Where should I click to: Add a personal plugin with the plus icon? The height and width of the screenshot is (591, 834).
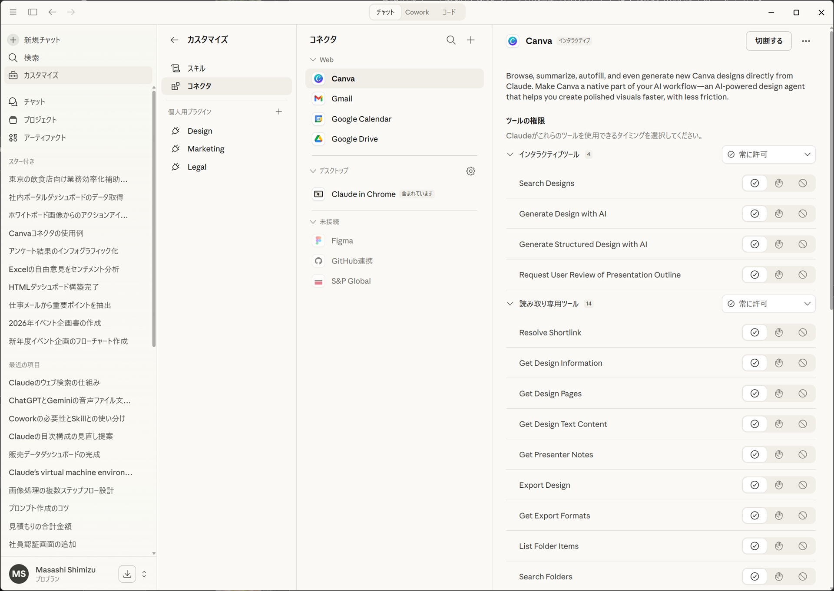click(x=279, y=112)
